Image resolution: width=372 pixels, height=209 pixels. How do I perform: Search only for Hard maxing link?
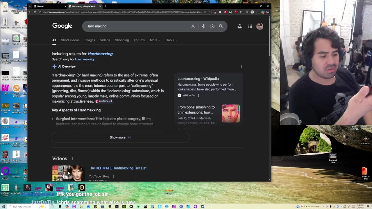(85, 59)
